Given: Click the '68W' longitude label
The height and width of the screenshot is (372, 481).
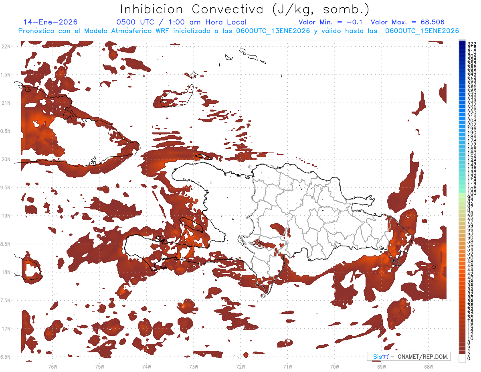Looking at the screenshot, I should click(428, 366).
